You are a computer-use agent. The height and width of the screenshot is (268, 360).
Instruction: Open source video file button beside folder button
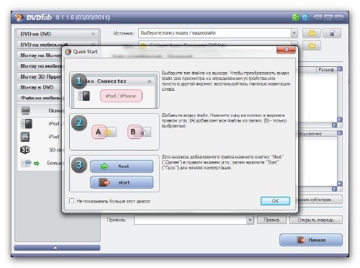(x=332, y=33)
